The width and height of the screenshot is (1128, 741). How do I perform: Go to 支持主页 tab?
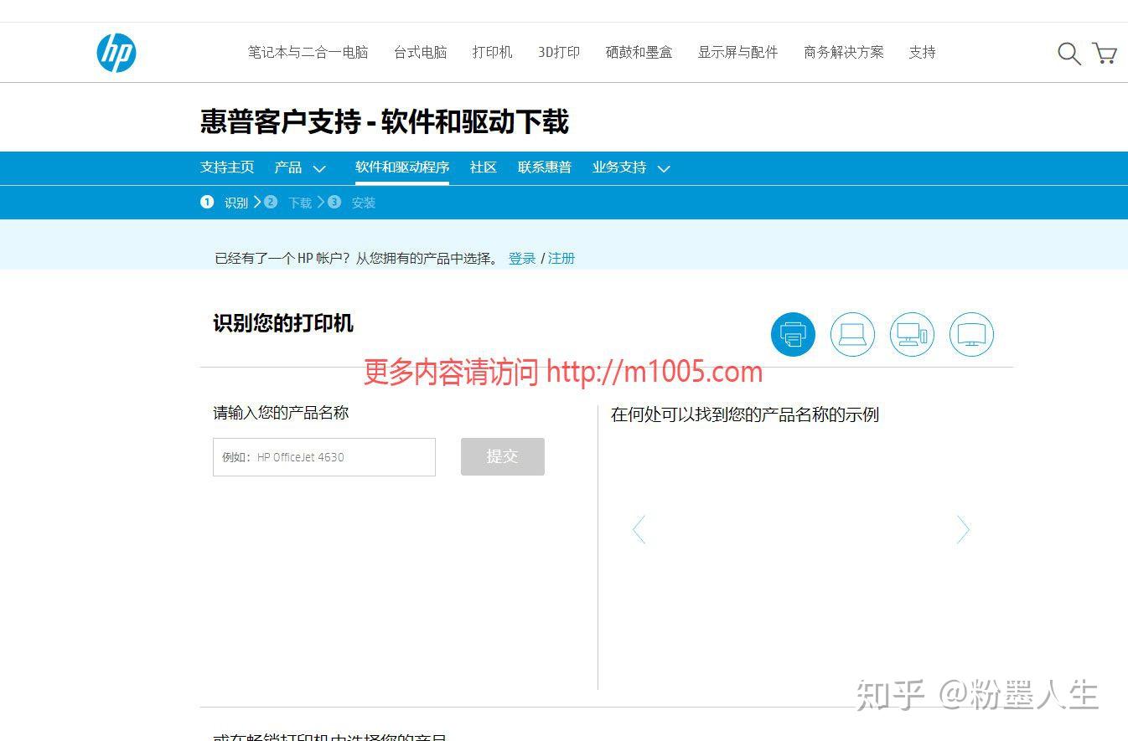227,167
